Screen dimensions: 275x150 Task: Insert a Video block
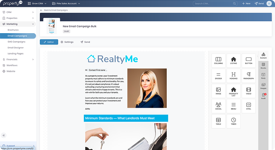[249, 91]
